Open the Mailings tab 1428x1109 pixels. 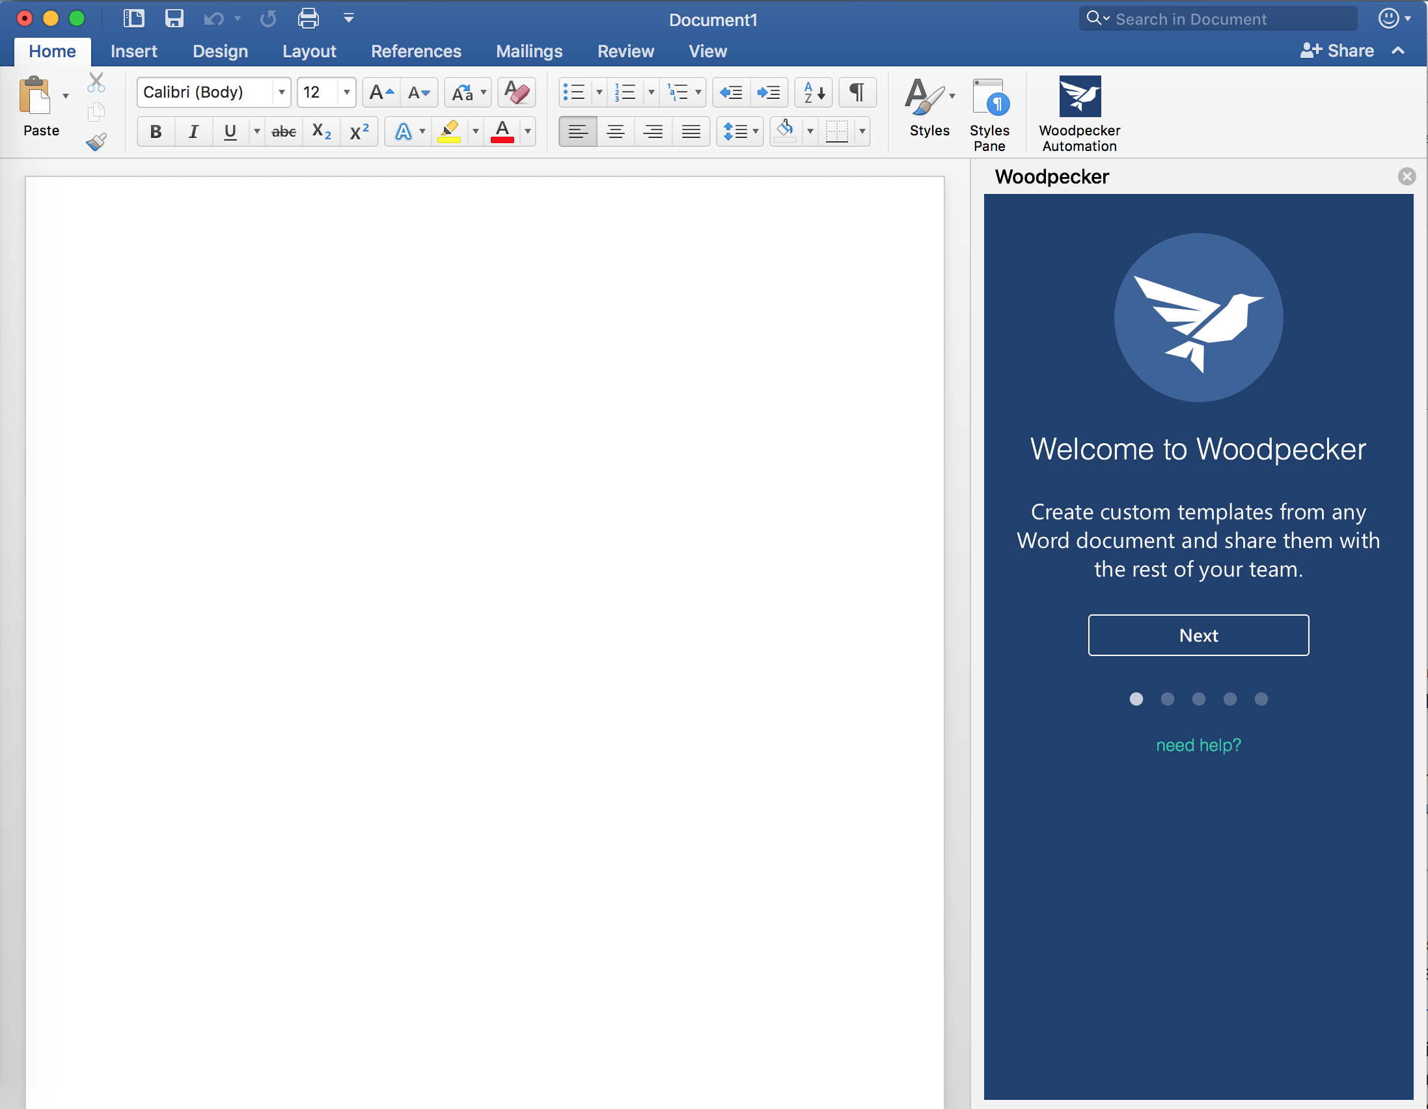529,51
